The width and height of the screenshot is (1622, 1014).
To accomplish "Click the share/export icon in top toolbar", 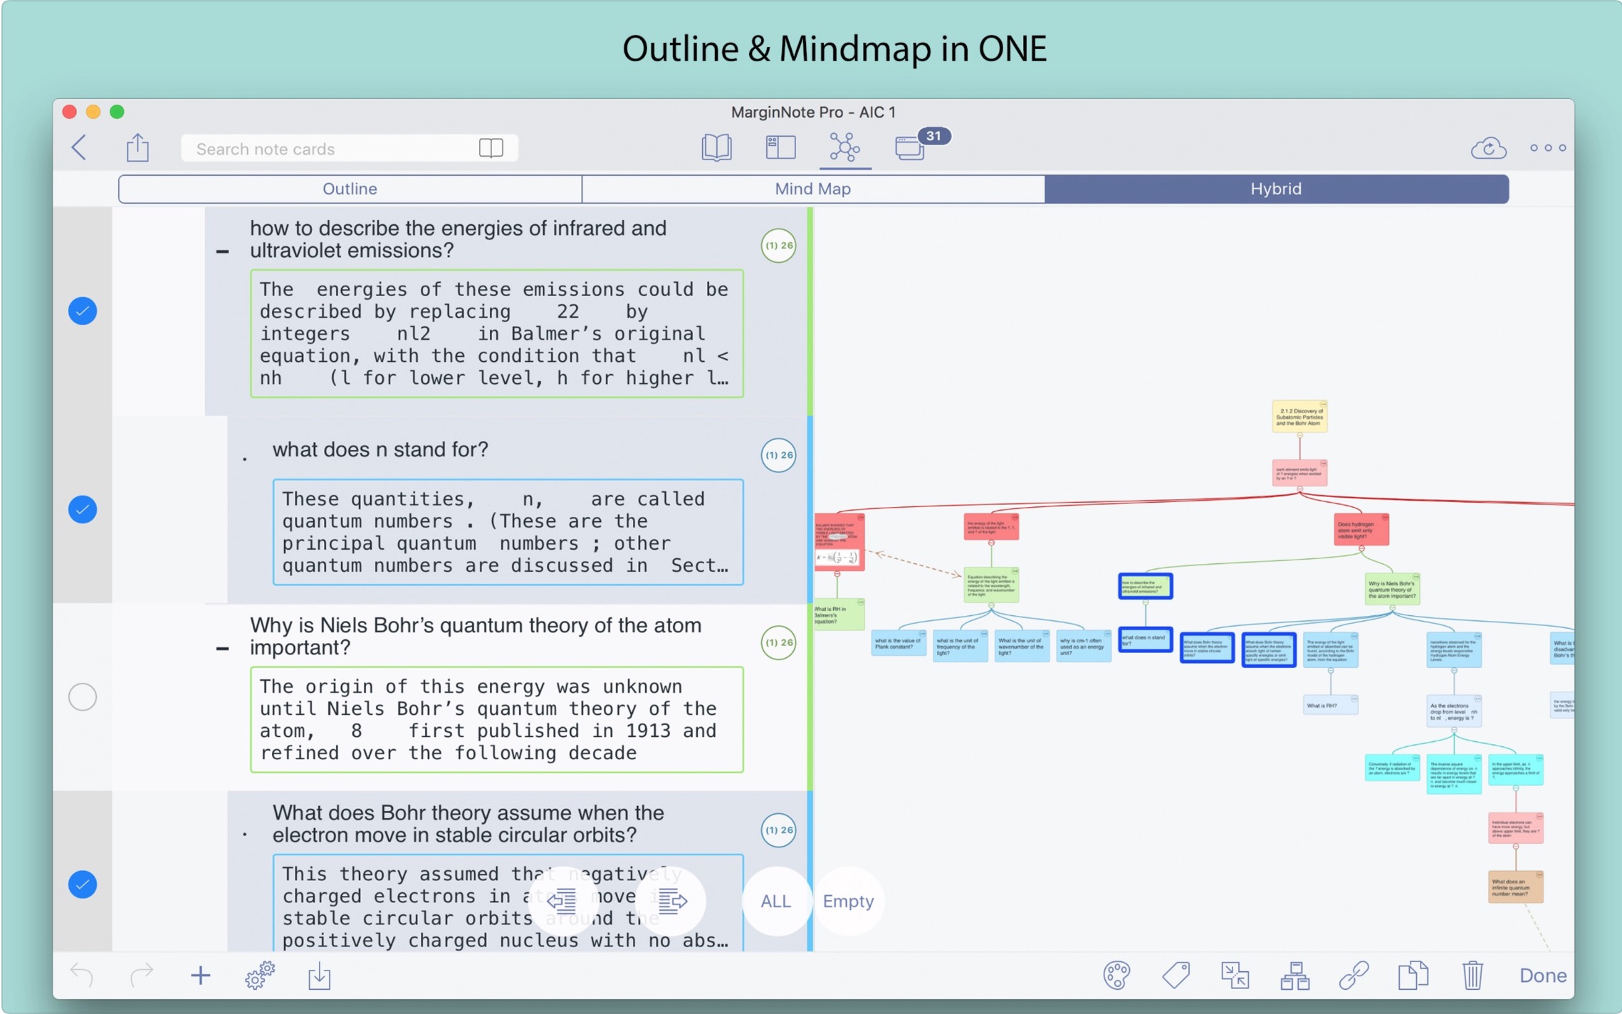I will click(137, 147).
